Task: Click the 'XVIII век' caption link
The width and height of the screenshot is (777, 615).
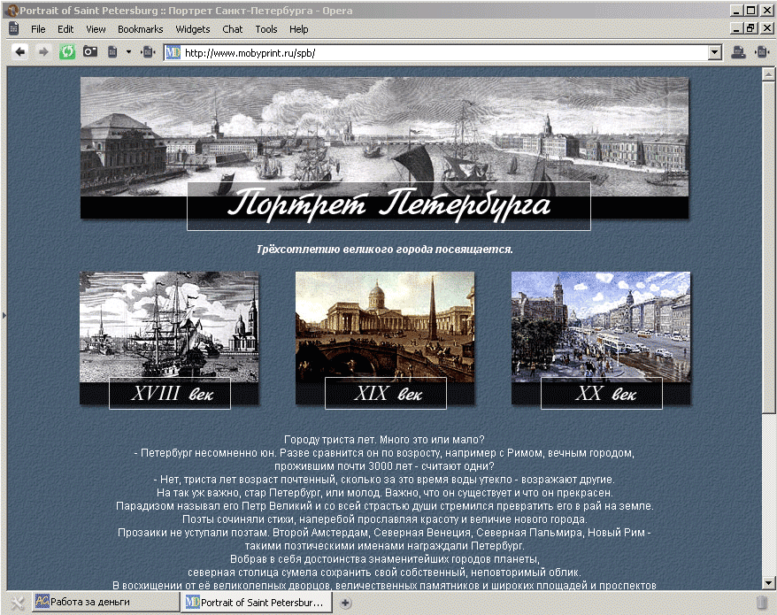Action: (x=170, y=394)
